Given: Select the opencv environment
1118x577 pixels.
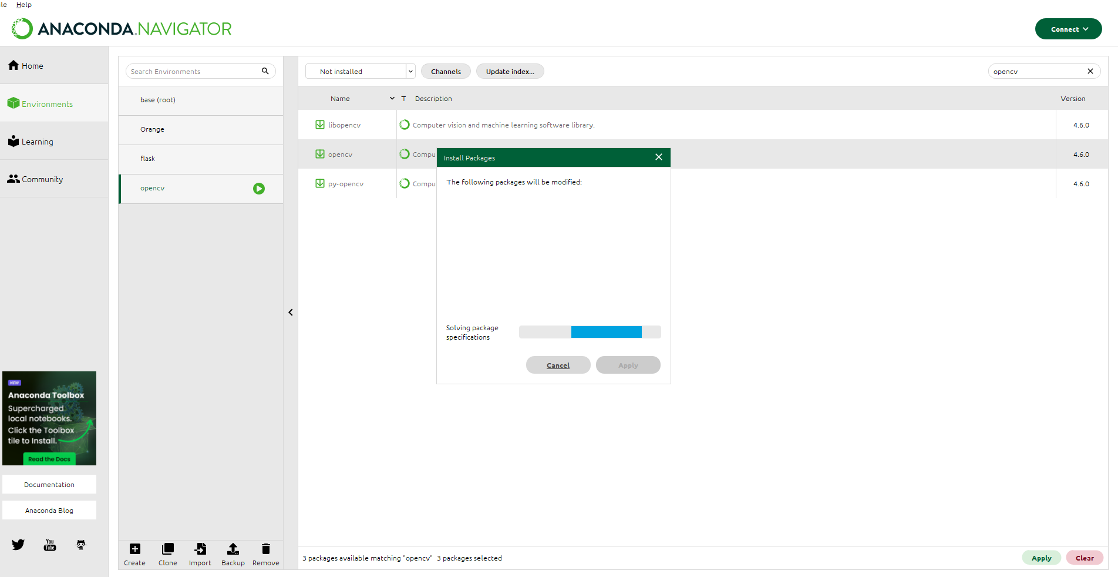Looking at the screenshot, I should coord(201,188).
